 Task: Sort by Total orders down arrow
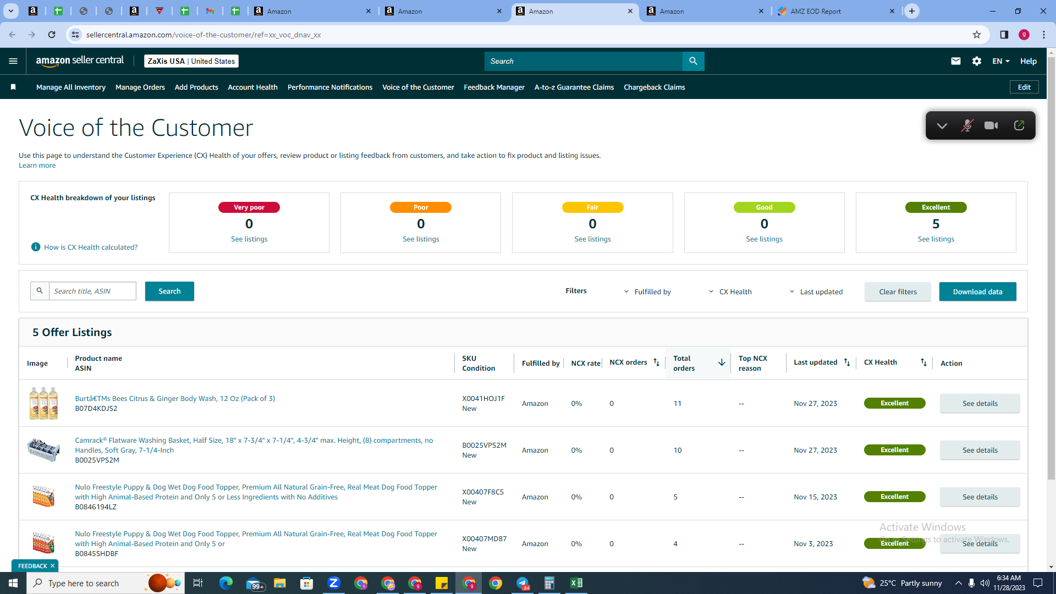(x=722, y=362)
